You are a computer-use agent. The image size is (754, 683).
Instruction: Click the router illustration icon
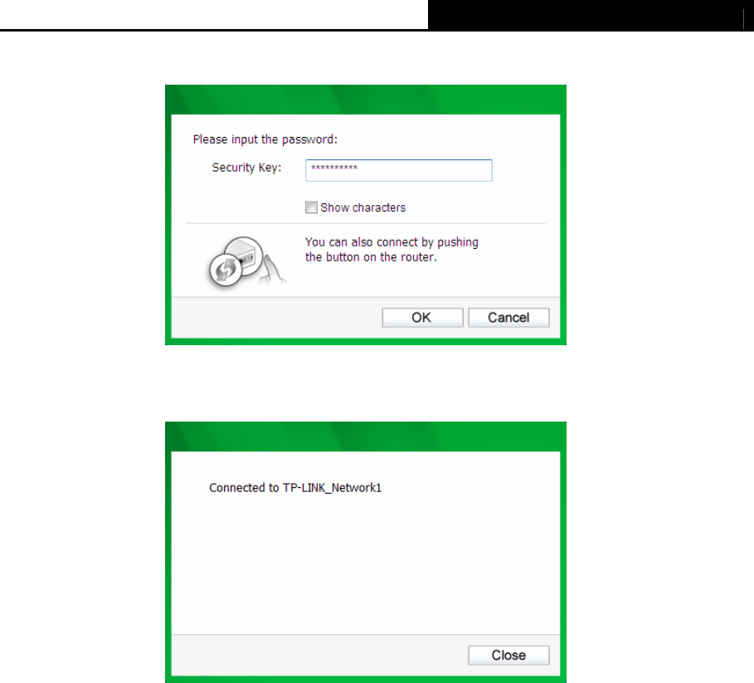(x=244, y=256)
